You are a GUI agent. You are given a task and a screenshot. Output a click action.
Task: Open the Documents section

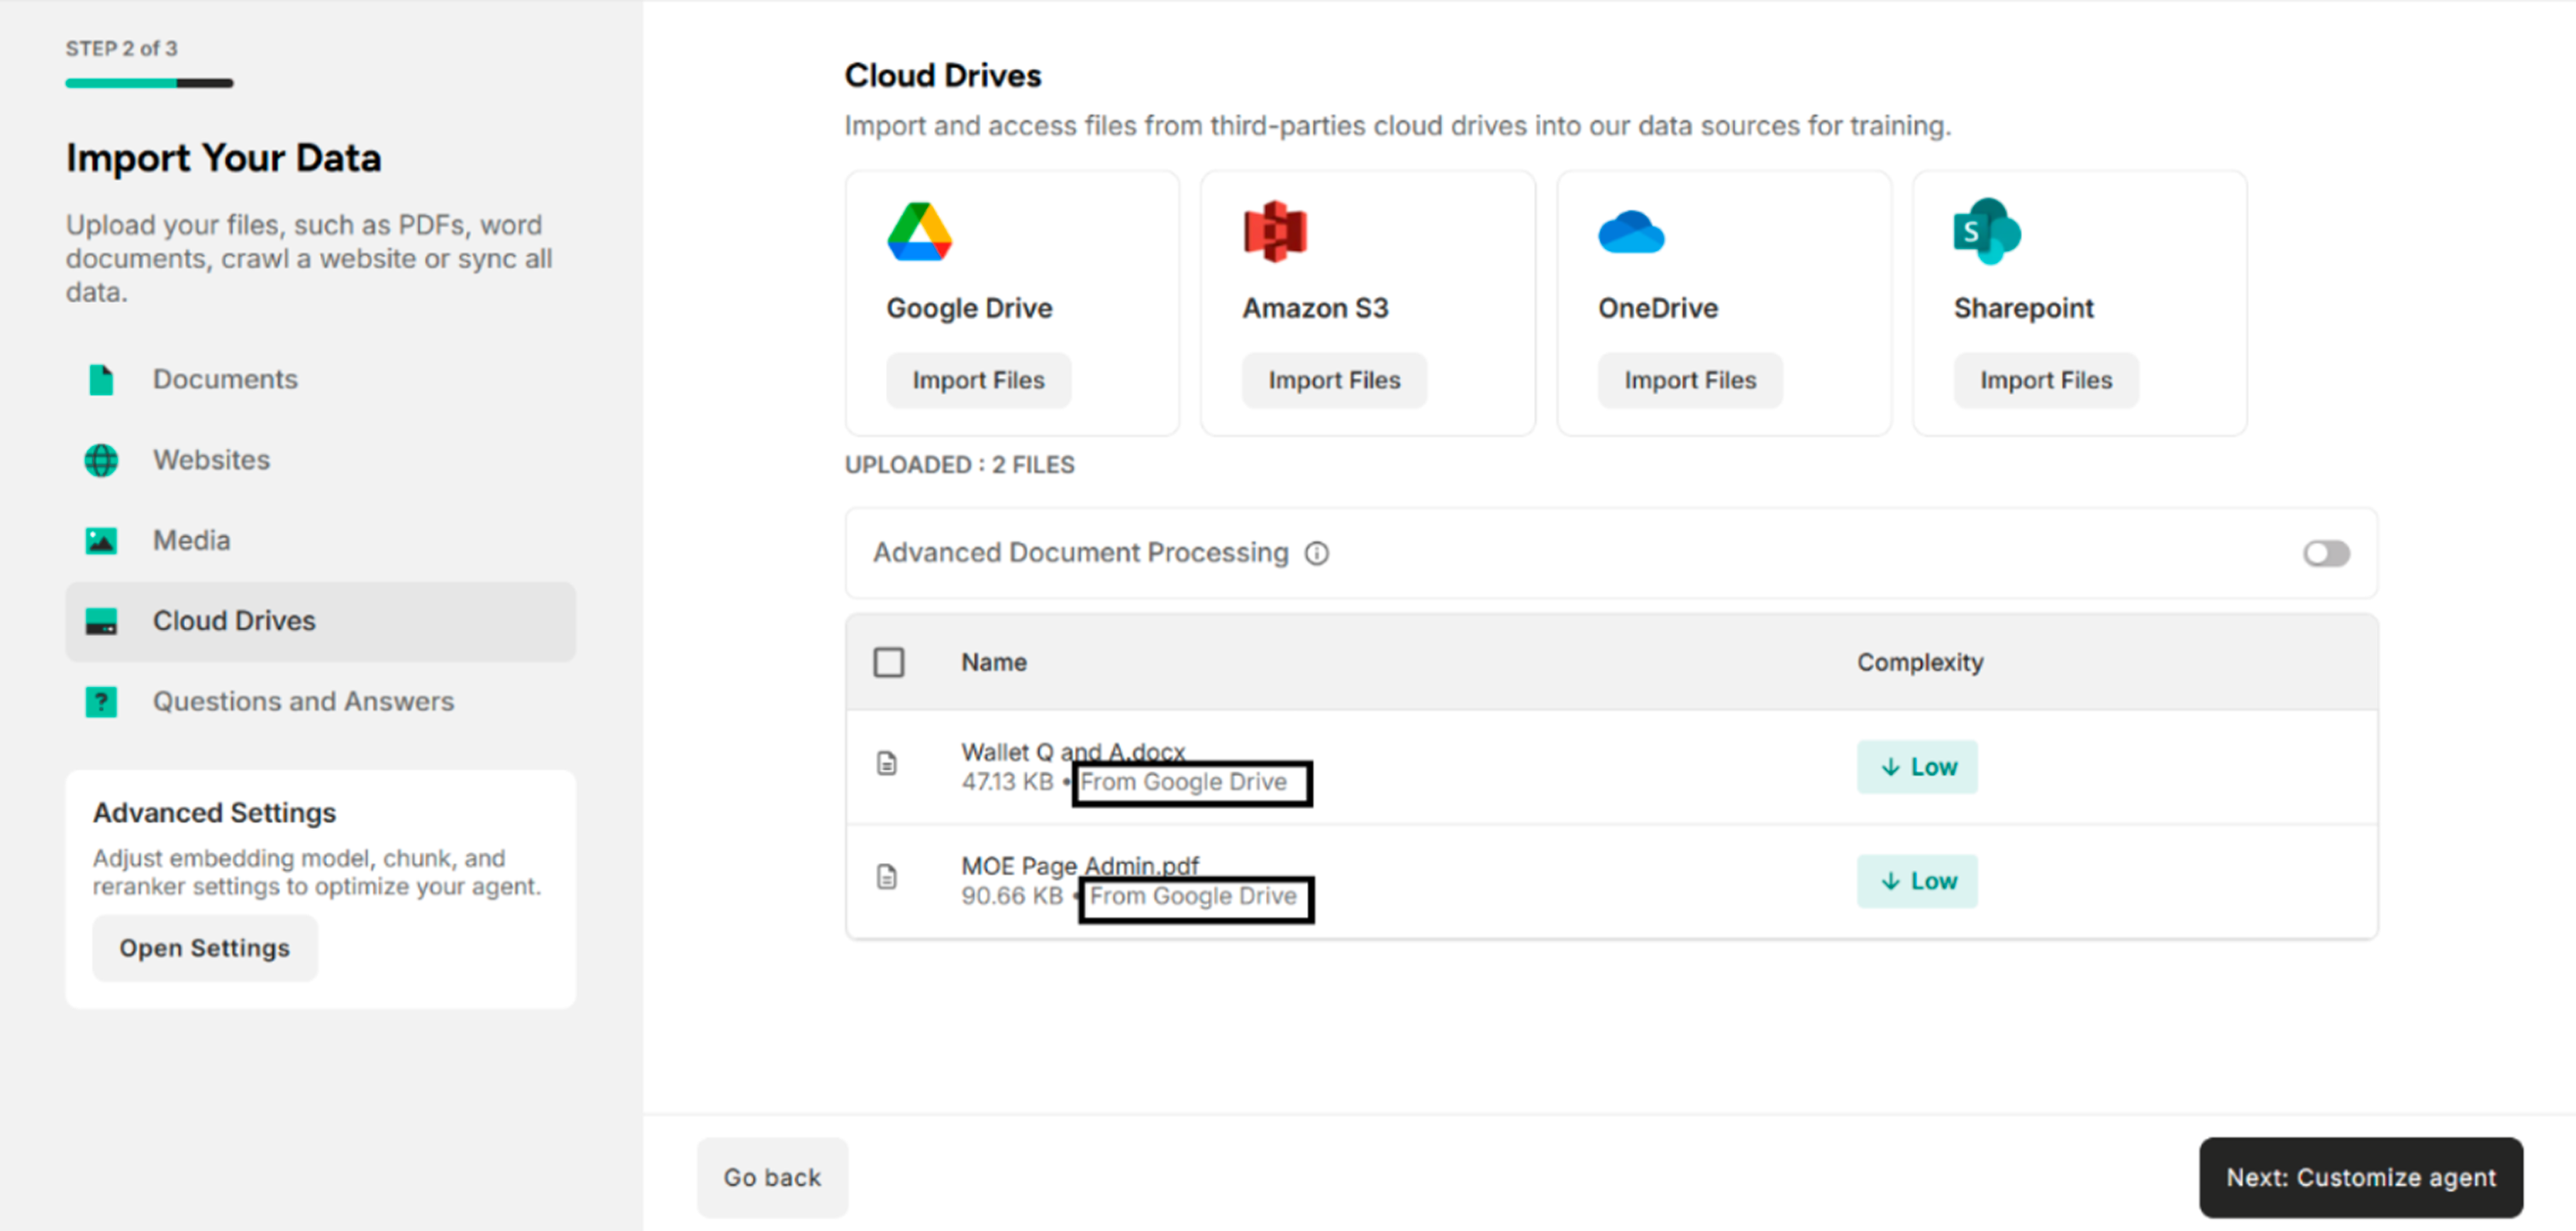click(225, 379)
